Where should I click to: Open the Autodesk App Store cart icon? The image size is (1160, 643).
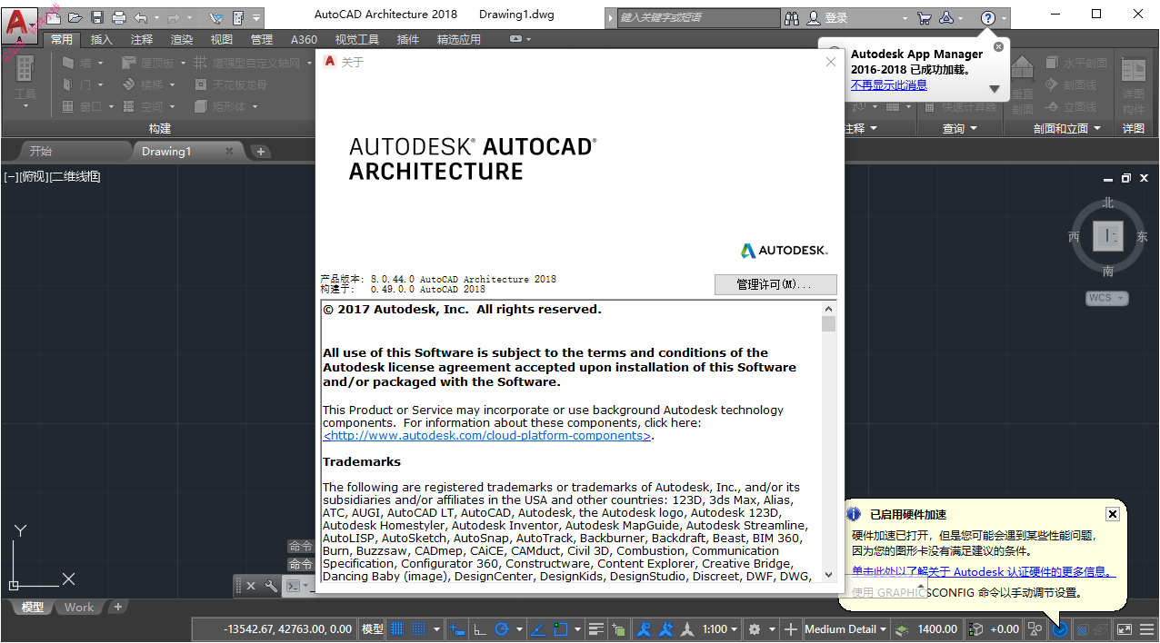click(x=924, y=18)
